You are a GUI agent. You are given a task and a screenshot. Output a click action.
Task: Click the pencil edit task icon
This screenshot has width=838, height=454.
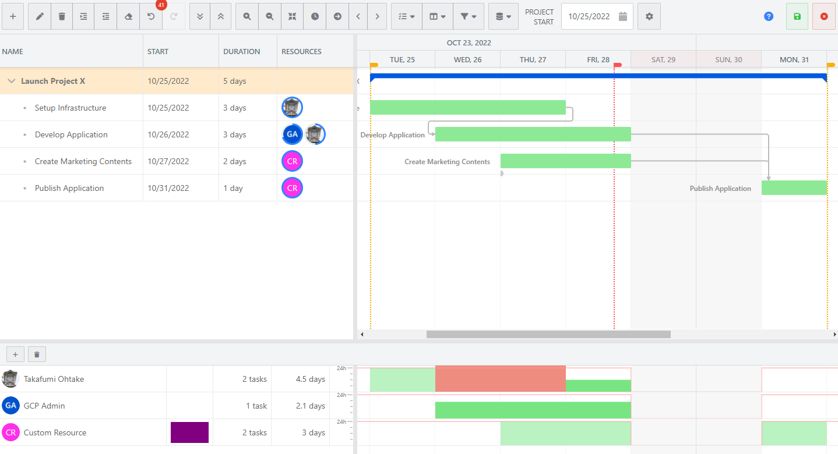pos(40,16)
